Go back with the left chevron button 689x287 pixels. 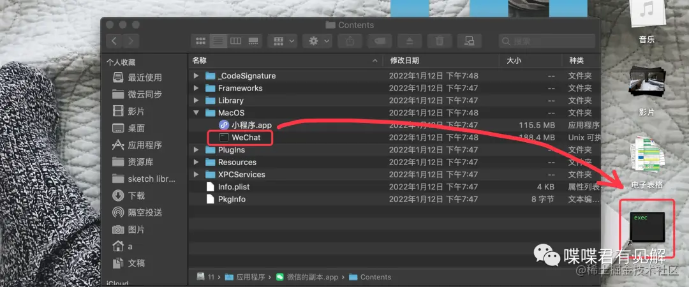114,41
